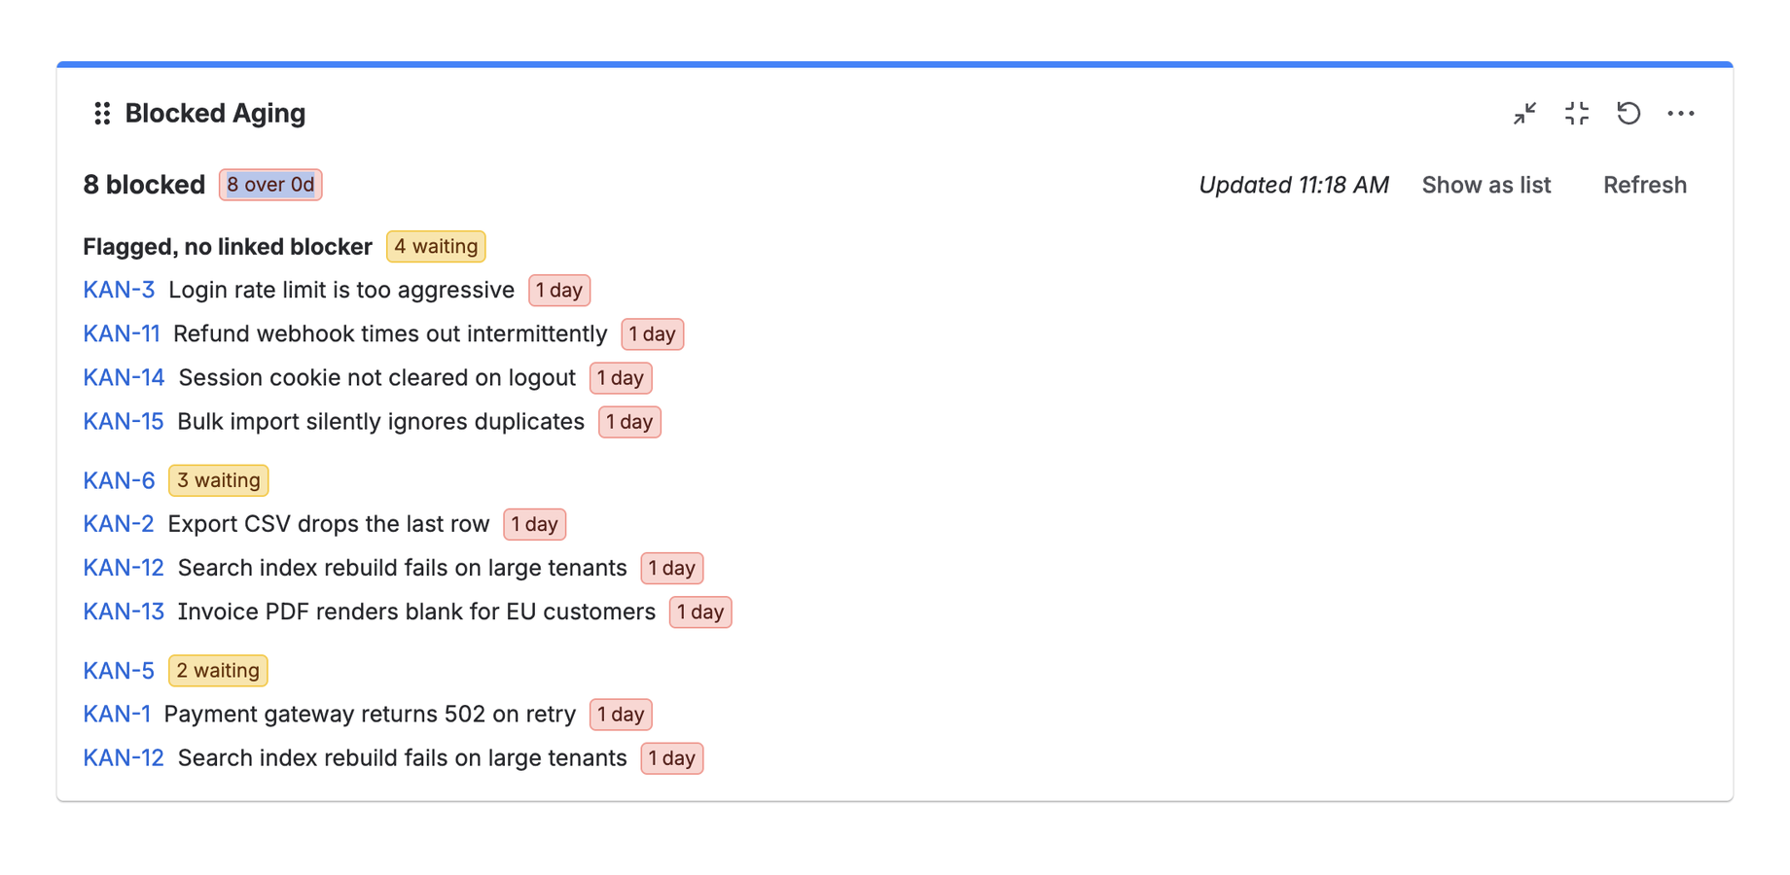The height and width of the screenshot is (875, 1790).
Task: Select the 'Blocked Aging' gadget title
Action: tap(215, 114)
